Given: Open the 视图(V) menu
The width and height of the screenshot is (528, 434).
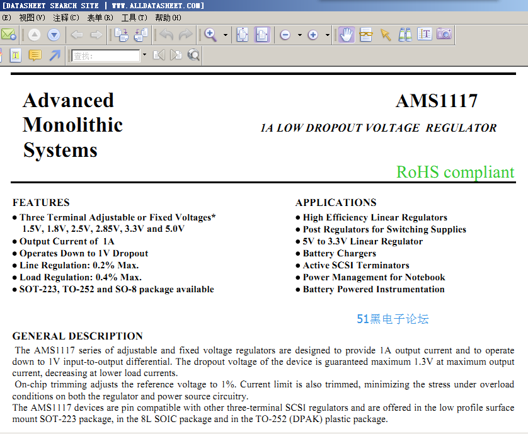Looking at the screenshot, I should (32, 18).
